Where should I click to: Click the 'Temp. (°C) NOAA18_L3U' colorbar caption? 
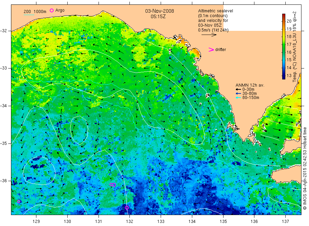coord(295,57)
